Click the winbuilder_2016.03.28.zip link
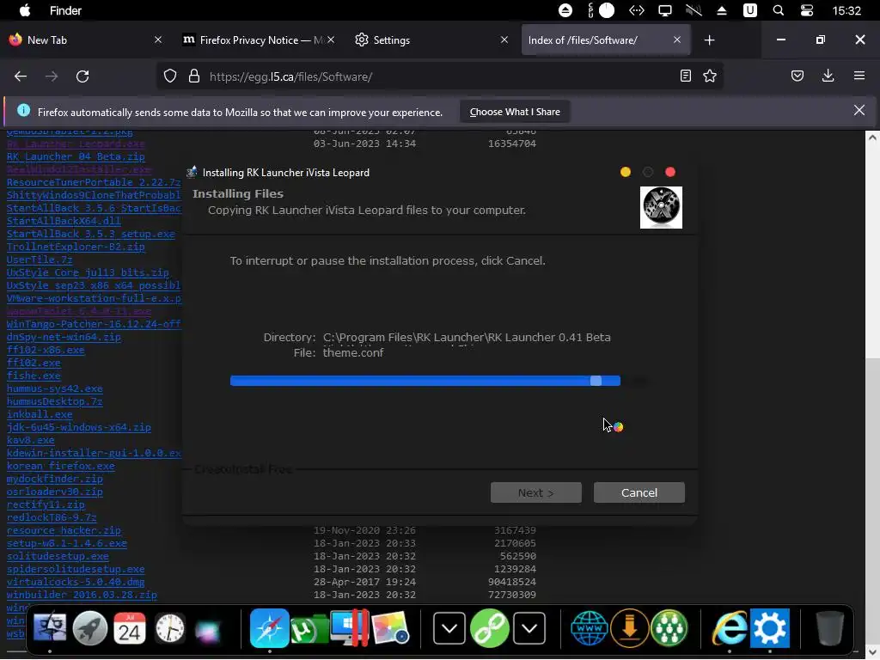Image resolution: width=880 pixels, height=660 pixels. point(82,595)
